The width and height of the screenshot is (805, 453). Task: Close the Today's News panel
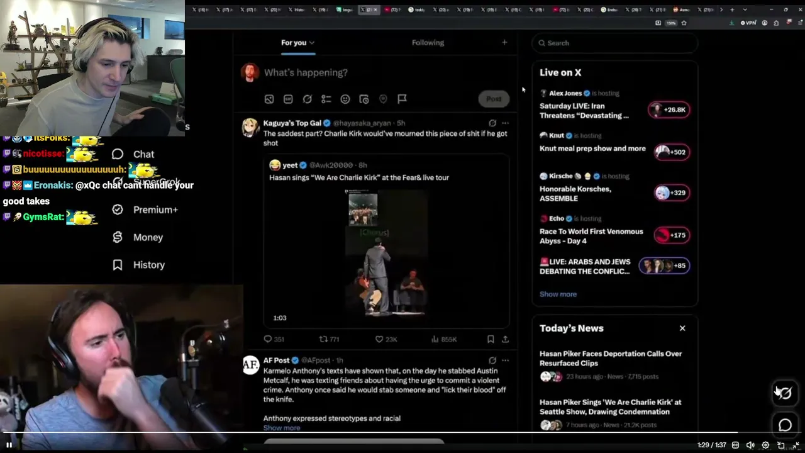682,328
